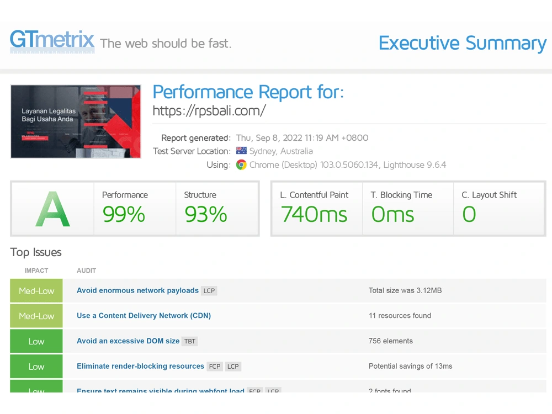This screenshot has height=414, width=552.
Task: Click the LCP badge next to network payloads
Action: point(209,290)
